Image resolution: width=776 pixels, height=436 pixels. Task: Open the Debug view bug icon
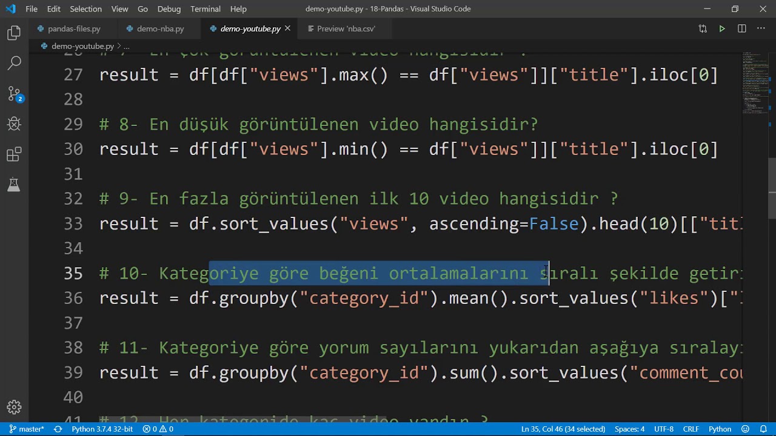(14, 124)
